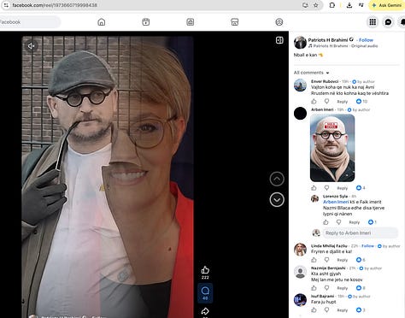Viewport: 405px width, 318px height.
Task: Share the reel with the arrow icon
Action: (205, 311)
